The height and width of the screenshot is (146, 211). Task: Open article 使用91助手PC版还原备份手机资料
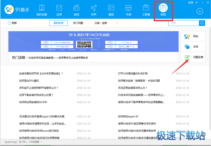(x=137, y=123)
